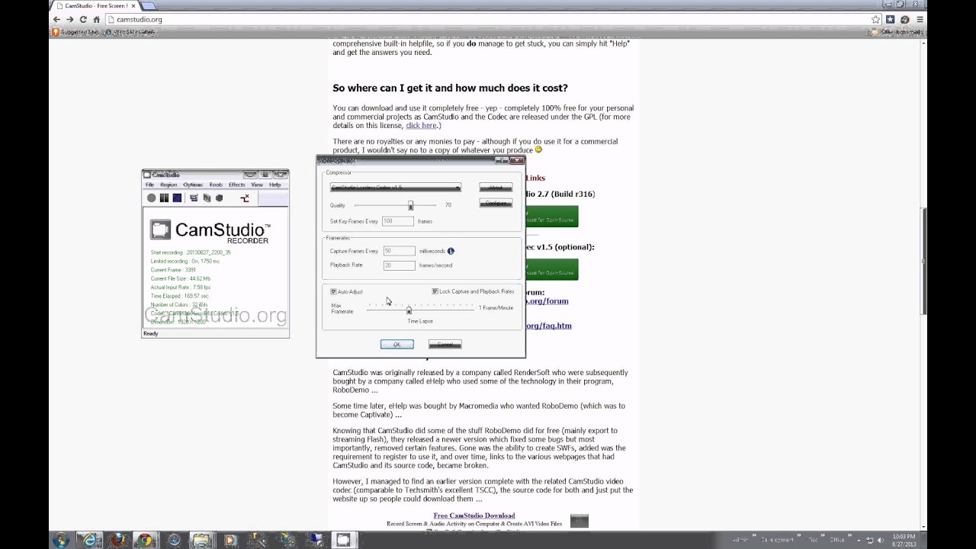Toggle Lock Capture and Playback Rates checkbox
The image size is (976, 549).
click(x=435, y=291)
